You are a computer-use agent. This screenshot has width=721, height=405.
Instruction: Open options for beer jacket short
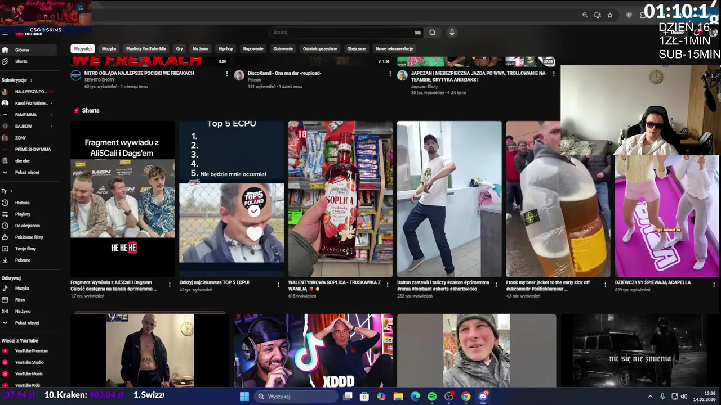[606, 285]
